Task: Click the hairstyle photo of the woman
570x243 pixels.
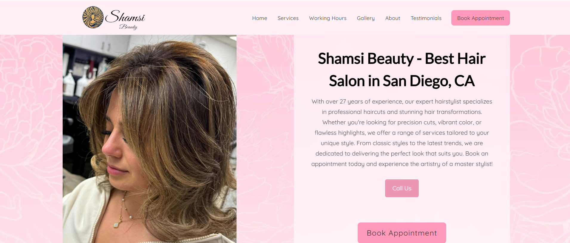Action: pos(149,139)
